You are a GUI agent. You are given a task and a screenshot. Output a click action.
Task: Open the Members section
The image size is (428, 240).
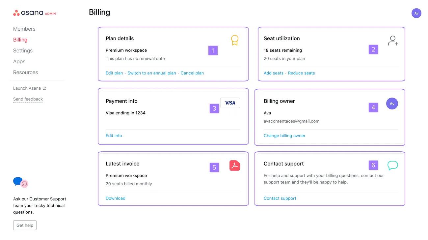[x=24, y=29]
